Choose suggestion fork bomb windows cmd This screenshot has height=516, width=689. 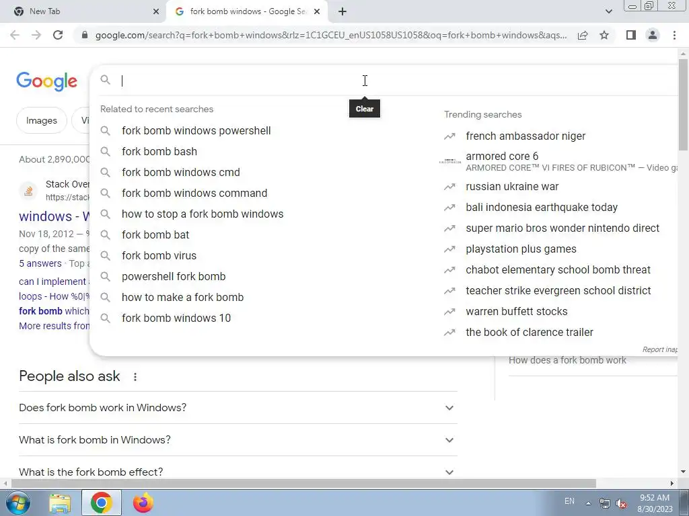pyautogui.click(x=180, y=173)
